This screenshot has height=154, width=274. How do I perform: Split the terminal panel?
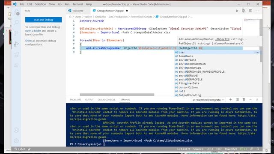[237, 100]
